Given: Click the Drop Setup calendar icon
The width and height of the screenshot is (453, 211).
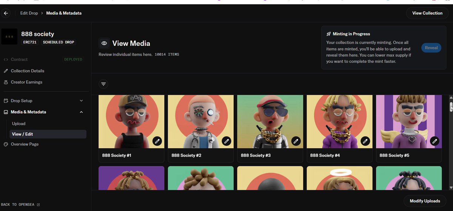Looking at the screenshot, I should click(x=6, y=101).
